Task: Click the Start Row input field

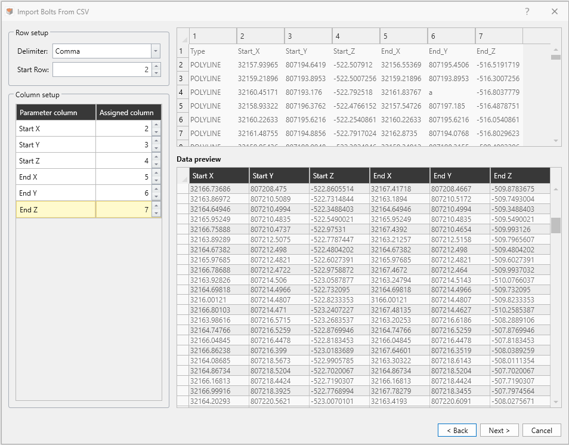Action: point(101,70)
